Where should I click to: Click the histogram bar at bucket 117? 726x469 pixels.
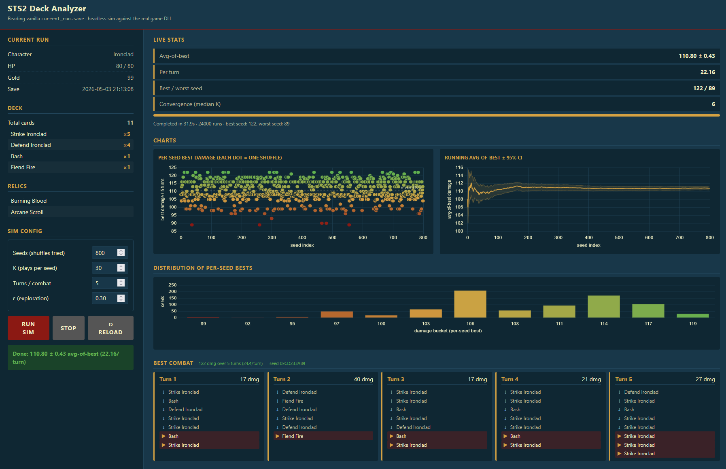(648, 311)
